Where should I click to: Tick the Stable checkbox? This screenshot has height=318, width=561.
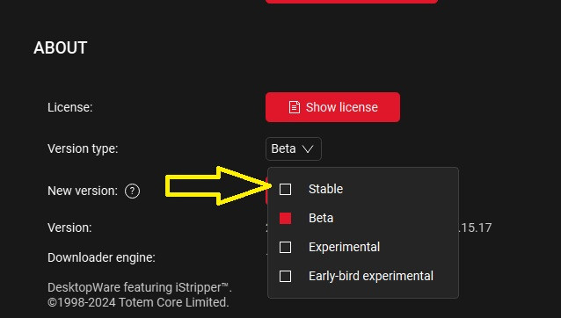click(285, 189)
